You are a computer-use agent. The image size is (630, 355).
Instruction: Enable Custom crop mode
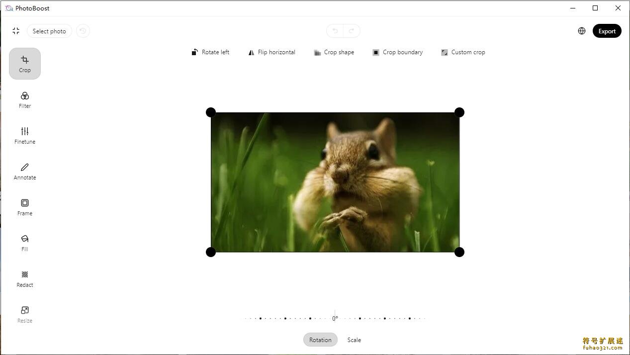(x=462, y=52)
